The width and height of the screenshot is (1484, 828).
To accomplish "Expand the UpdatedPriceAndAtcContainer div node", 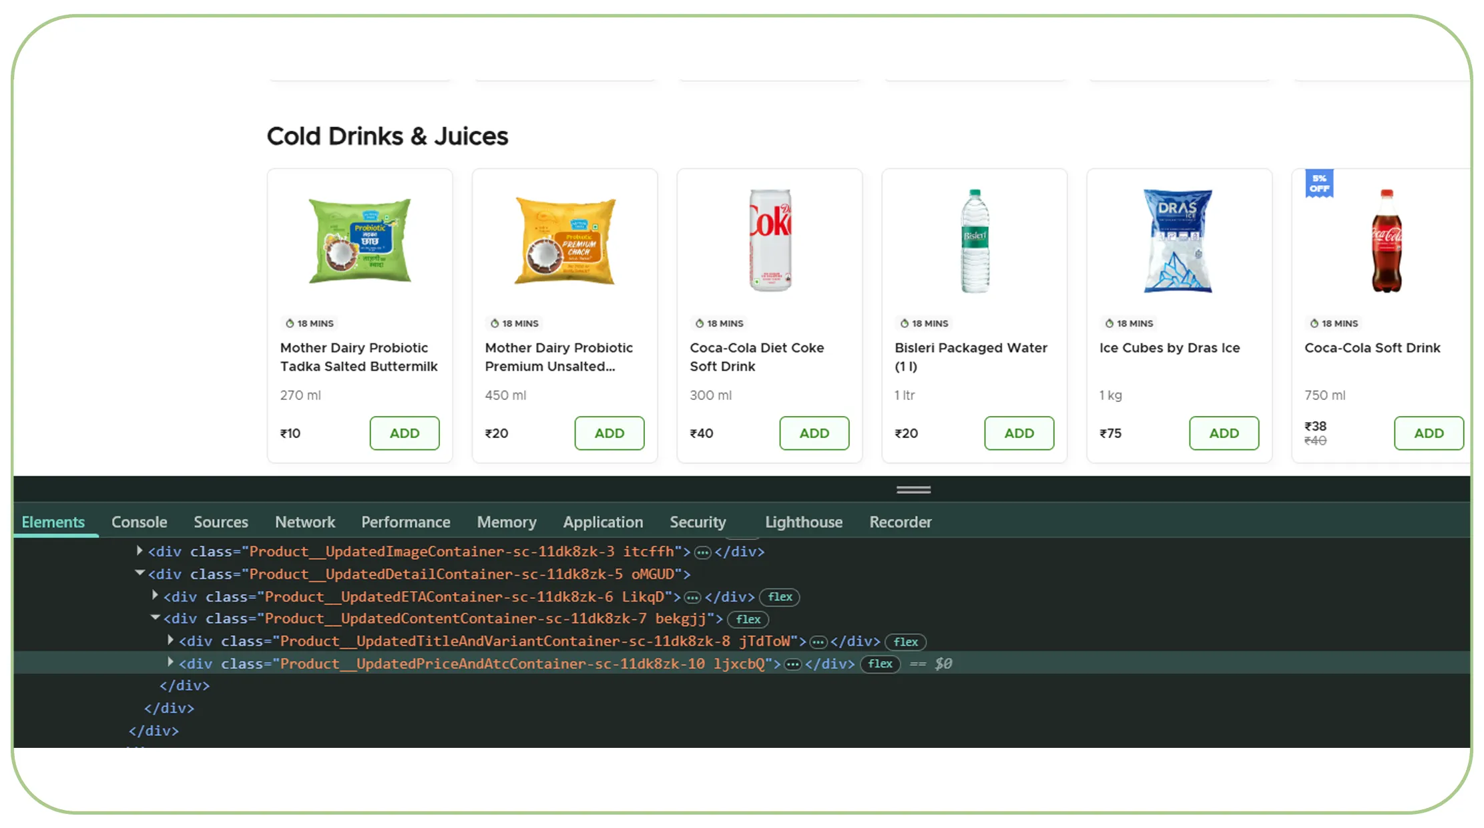I will (x=170, y=662).
